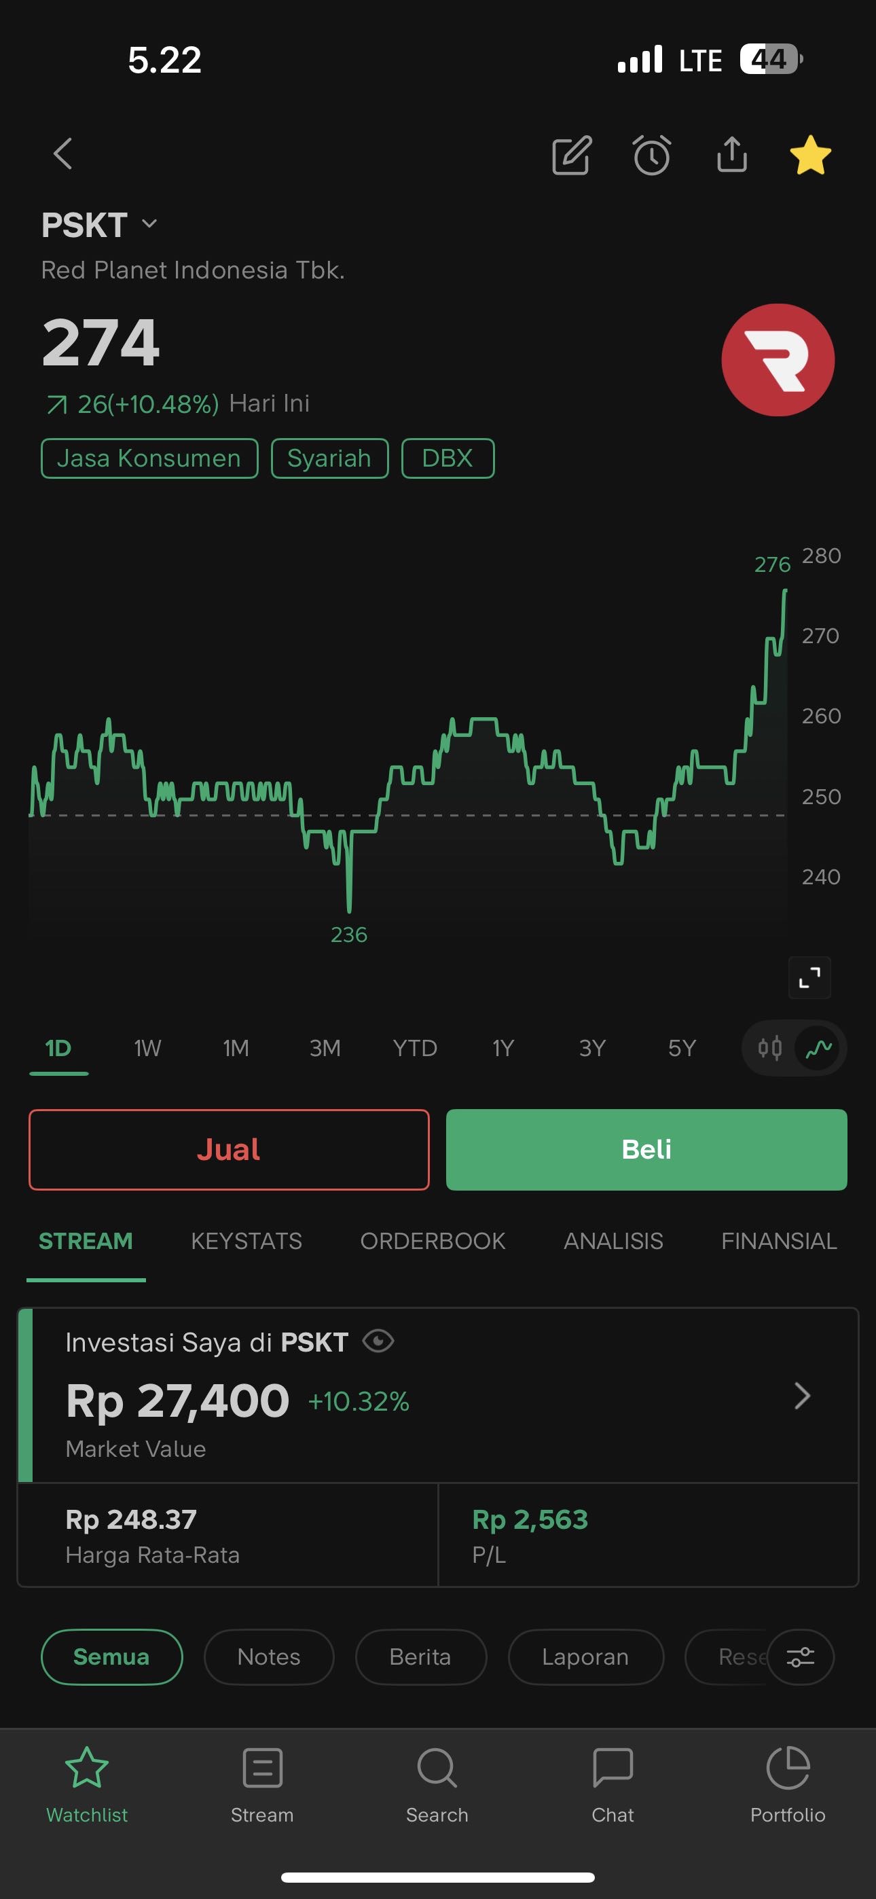Screen dimensions: 876x1899
Task: Switch chart to candlestick view
Action: pos(770,1047)
